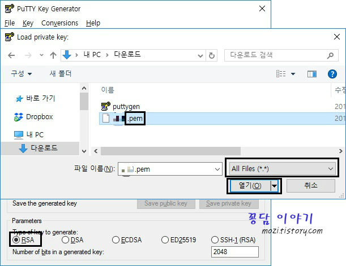Click the download folder icon in address bar

point(67,55)
